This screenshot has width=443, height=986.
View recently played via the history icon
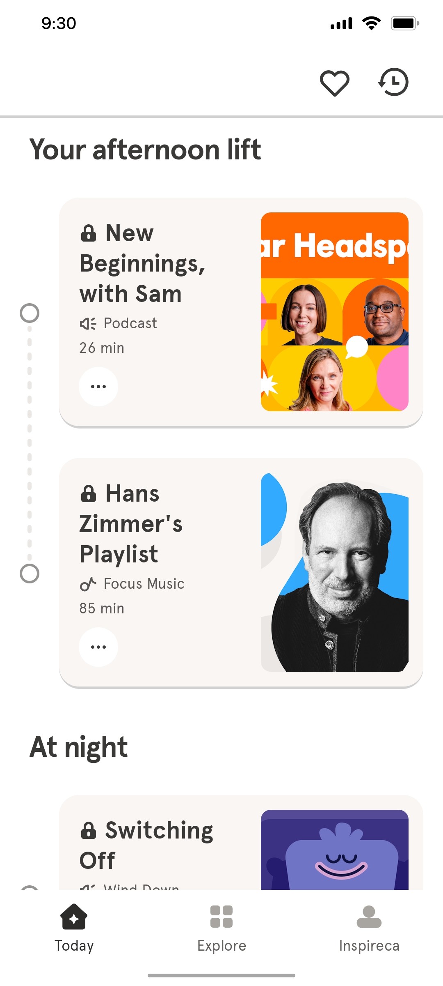pos(393,82)
